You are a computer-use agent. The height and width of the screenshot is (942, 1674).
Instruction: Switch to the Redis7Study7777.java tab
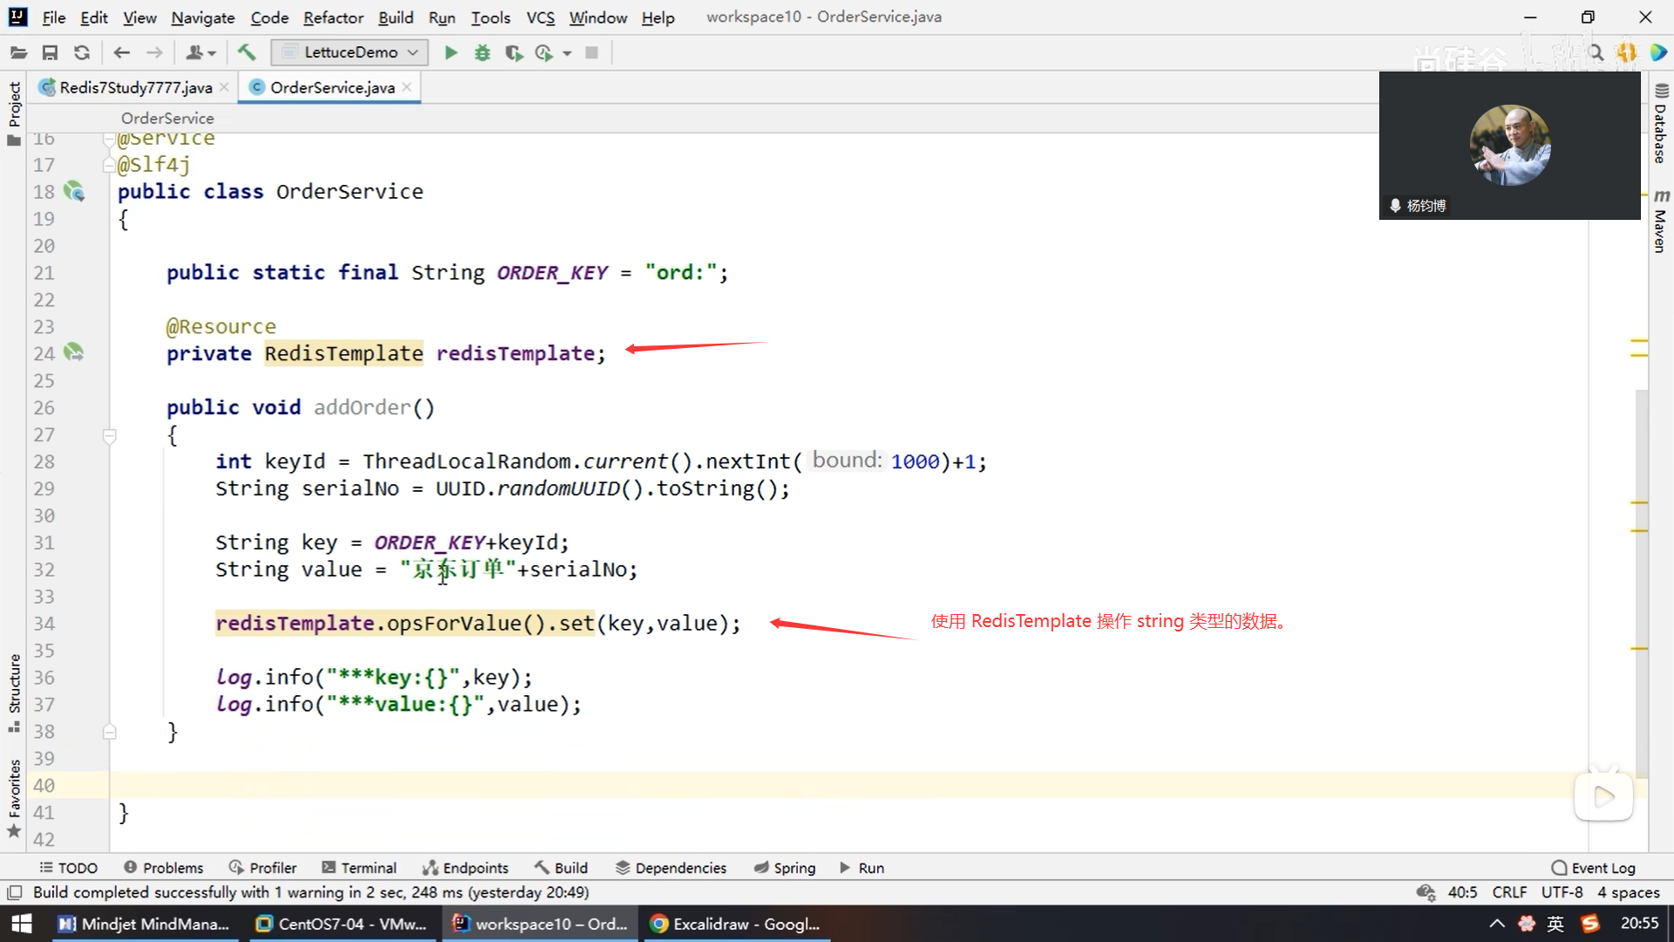coord(135,87)
